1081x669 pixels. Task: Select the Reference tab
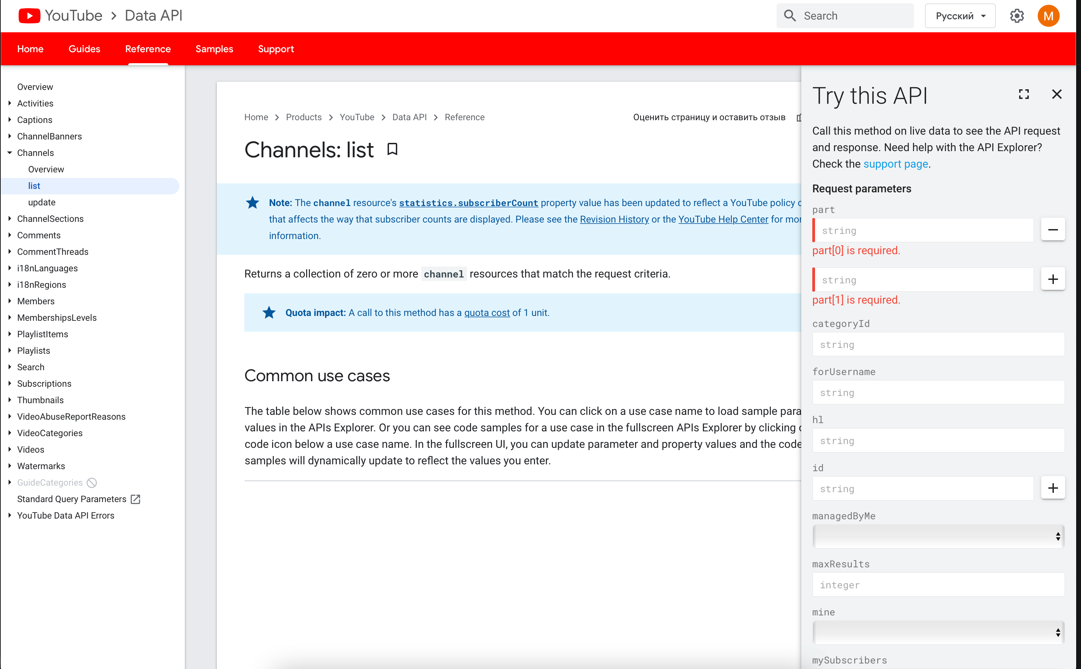pyautogui.click(x=148, y=49)
